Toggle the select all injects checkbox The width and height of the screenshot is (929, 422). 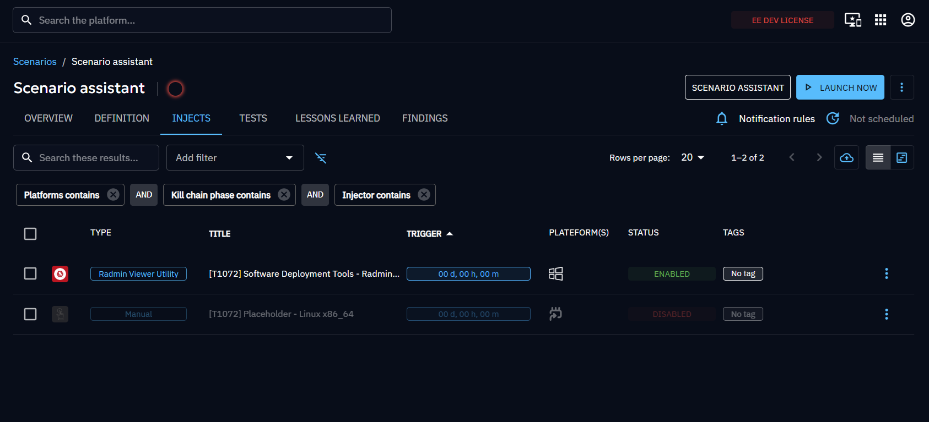coord(30,234)
